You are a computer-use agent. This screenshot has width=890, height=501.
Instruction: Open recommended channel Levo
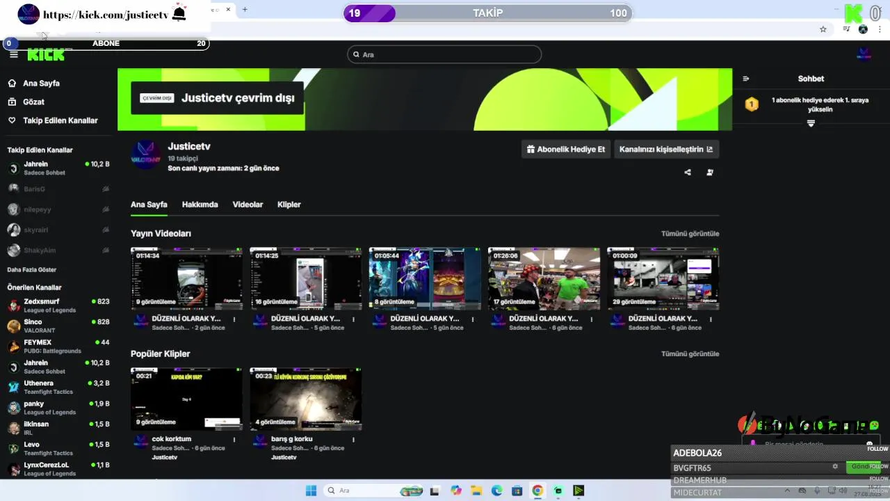[58, 448]
